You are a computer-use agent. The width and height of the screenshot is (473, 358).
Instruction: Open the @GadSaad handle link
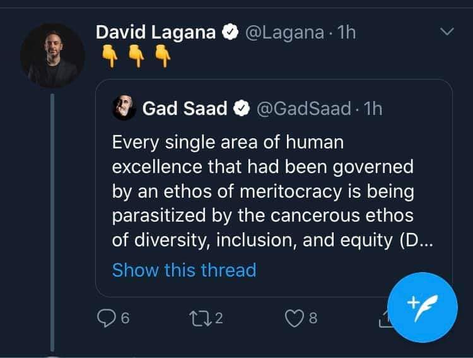302,109
